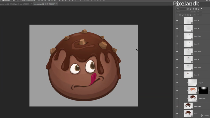Select the Shape 34 layer name
Screen dimensions: 210x118
coord(201,83)
